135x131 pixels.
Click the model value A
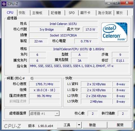[79, 55]
